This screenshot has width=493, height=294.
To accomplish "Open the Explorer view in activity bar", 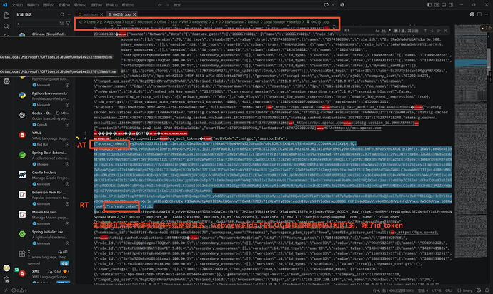I will [x=6, y=15].
